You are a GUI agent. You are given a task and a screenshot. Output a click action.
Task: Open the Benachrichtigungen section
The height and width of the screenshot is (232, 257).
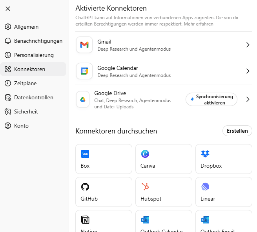pos(33,41)
